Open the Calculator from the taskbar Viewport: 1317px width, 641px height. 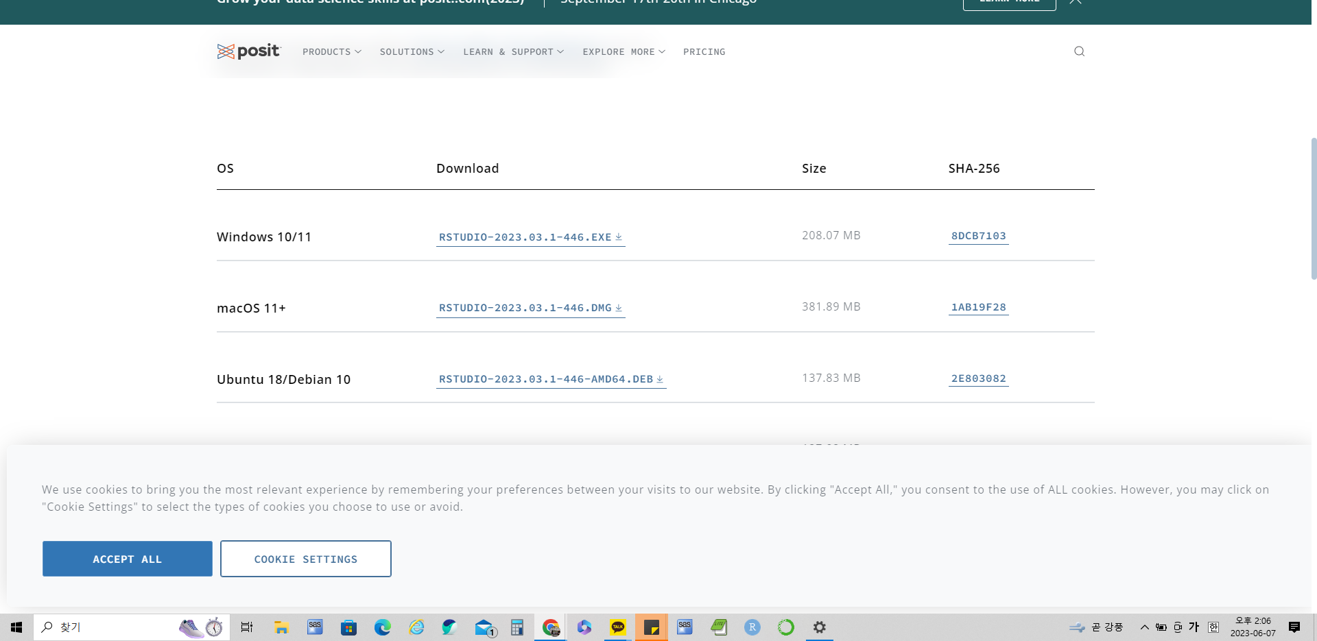517,627
